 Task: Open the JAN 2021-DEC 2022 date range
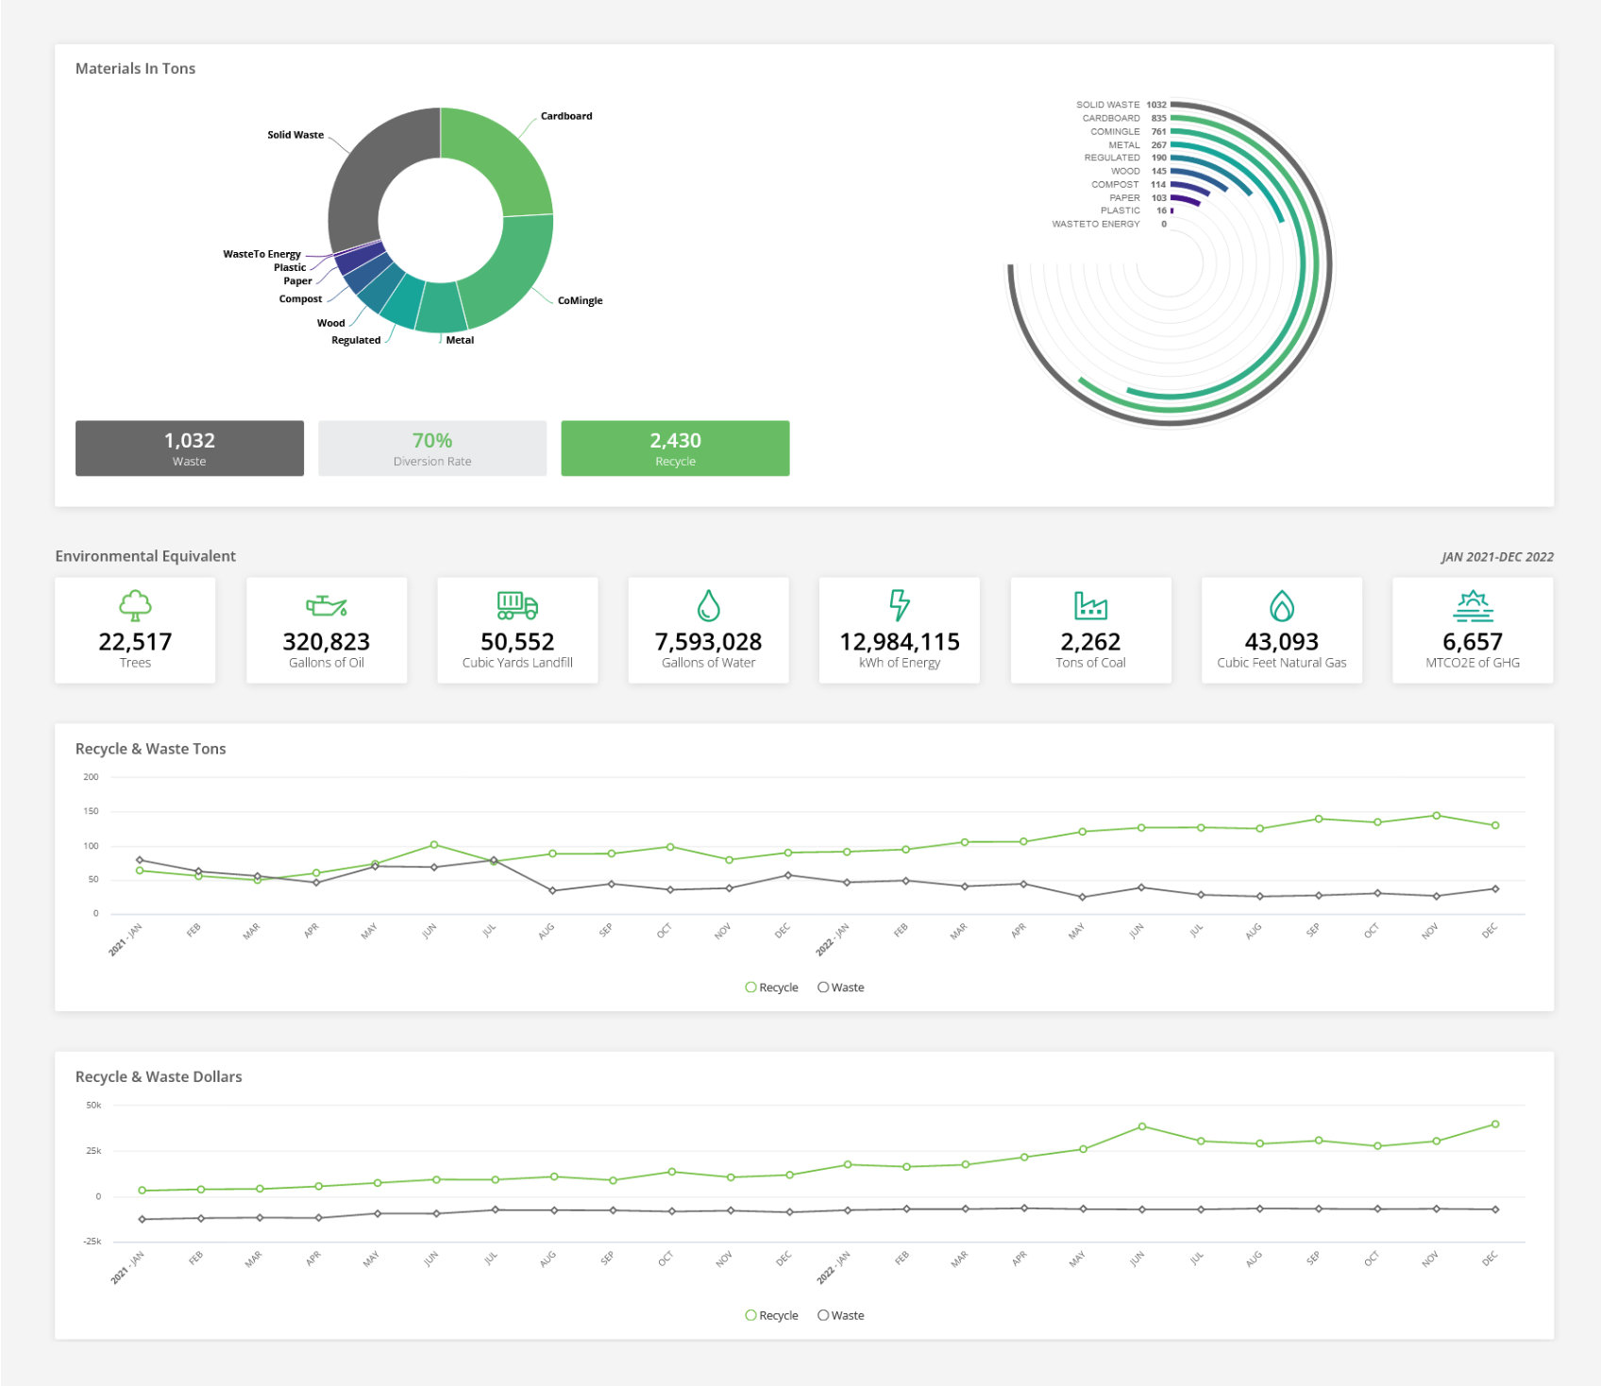pyautogui.click(x=1496, y=556)
